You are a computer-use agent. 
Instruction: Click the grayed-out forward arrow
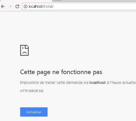[10, 6]
